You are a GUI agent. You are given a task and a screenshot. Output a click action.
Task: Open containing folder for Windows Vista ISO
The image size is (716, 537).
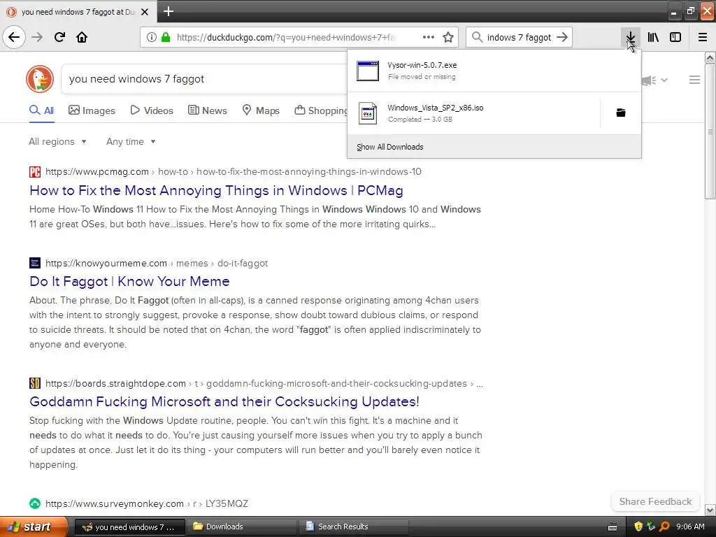pyautogui.click(x=621, y=113)
